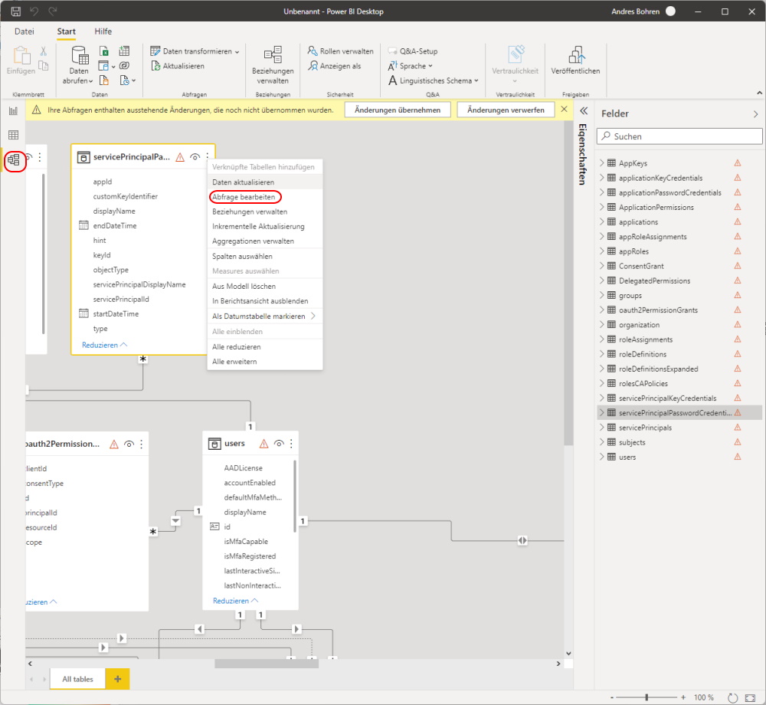Toggle visibility eye on users table card
Viewport: 766px width, 705px height.
(x=279, y=444)
